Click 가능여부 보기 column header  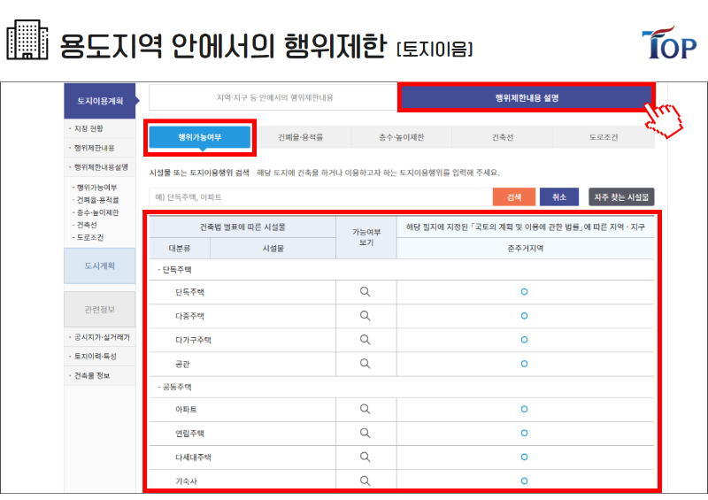point(366,237)
